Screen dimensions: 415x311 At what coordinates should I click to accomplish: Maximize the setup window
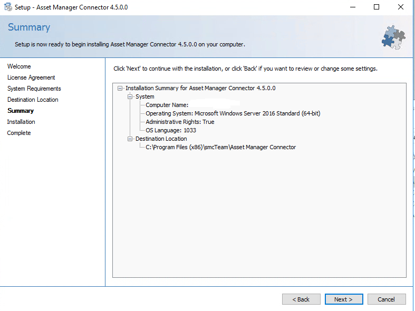[x=377, y=7]
